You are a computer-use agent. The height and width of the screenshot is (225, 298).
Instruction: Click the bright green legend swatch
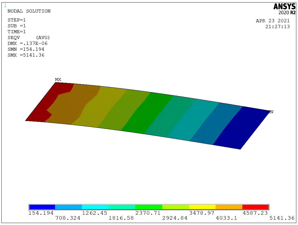149,207
